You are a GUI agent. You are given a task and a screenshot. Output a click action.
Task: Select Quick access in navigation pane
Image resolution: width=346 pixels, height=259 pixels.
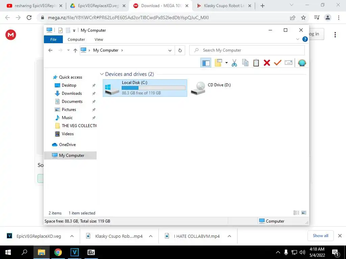tap(70, 77)
